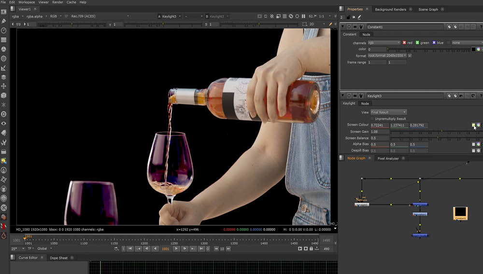Open the Pixel Analyzer tab
Screen dimensions: 483x274
[x=388, y=158]
